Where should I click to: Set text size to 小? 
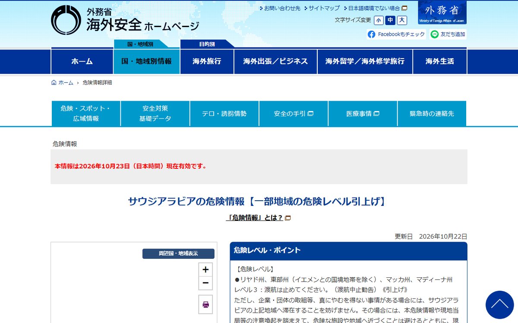click(379, 20)
